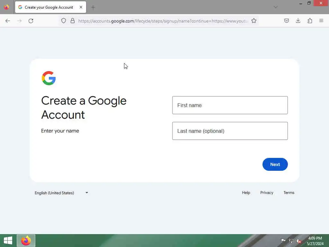The height and width of the screenshot is (247, 329).
Task: Click the Firefox view icon
Action: coord(6,7)
